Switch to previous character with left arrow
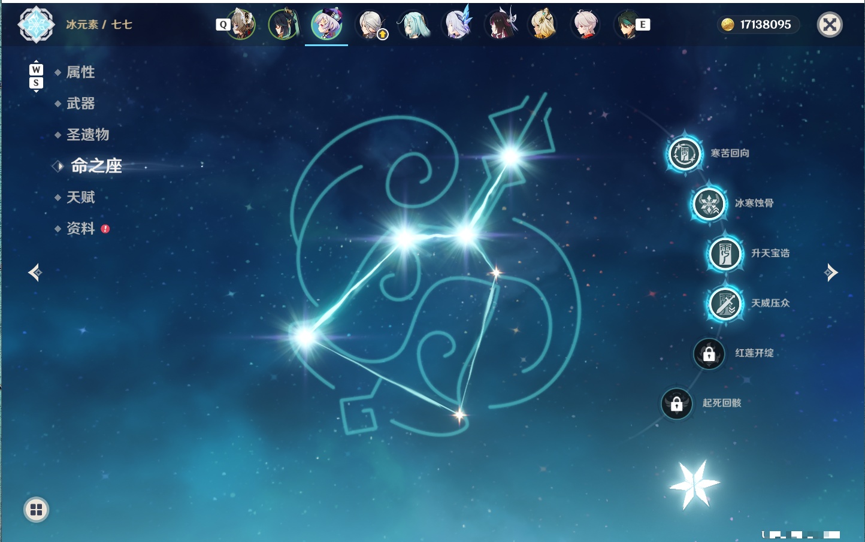The height and width of the screenshot is (542, 865). 35,272
